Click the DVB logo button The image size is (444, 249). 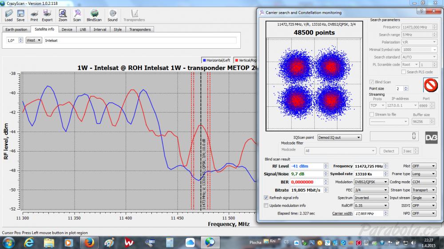[431, 138]
